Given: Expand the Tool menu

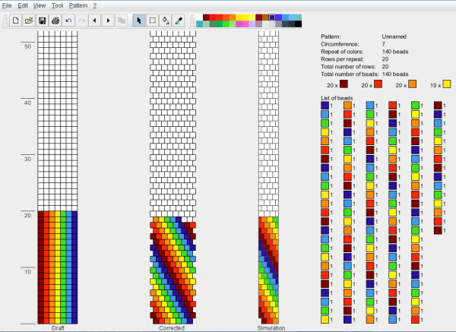Looking at the screenshot, I should [57, 5].
